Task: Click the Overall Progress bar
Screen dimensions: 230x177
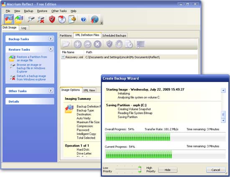Action: click(x=165, y=137)
